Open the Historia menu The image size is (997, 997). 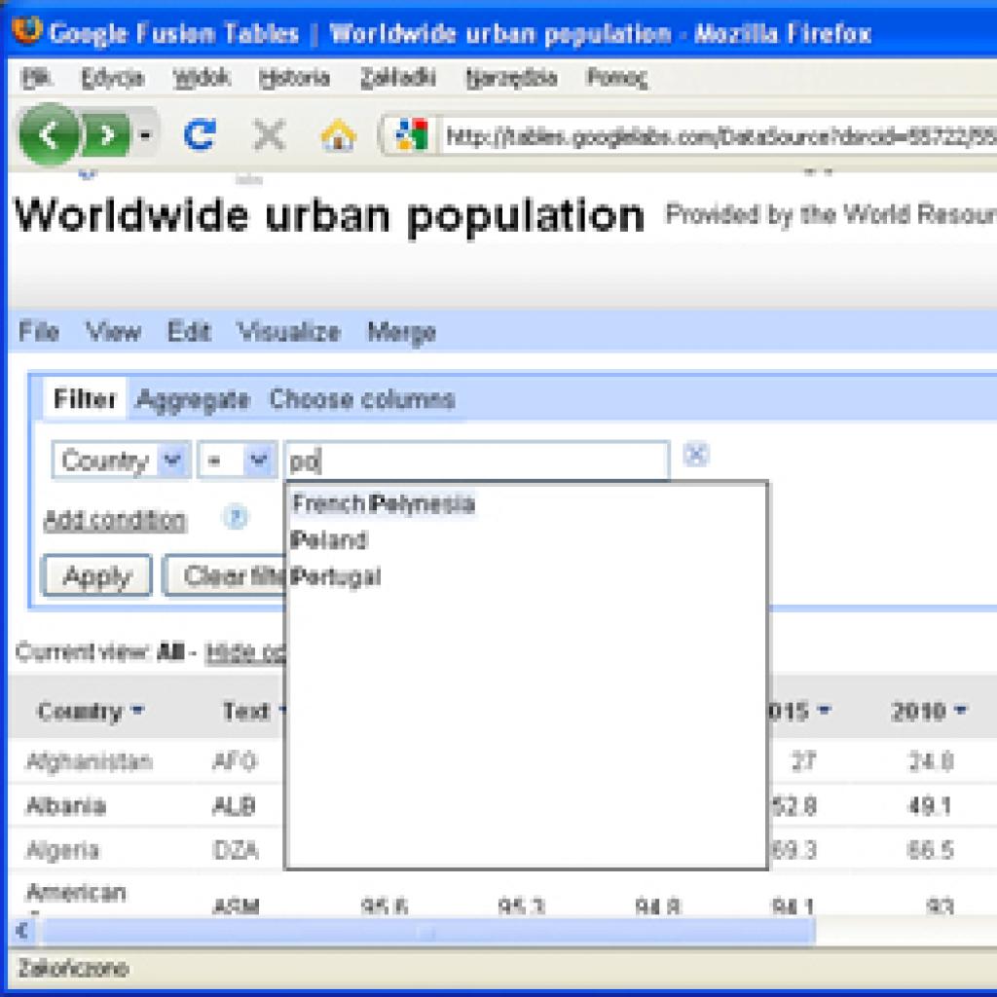pyautogui.click(x=294, y=78)
